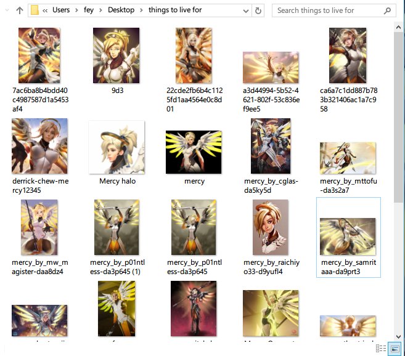Image resolution: width=405 pixels, height=356 pixels.
Task: Refresh the things to live for folder
Action: tap(258, 10)
